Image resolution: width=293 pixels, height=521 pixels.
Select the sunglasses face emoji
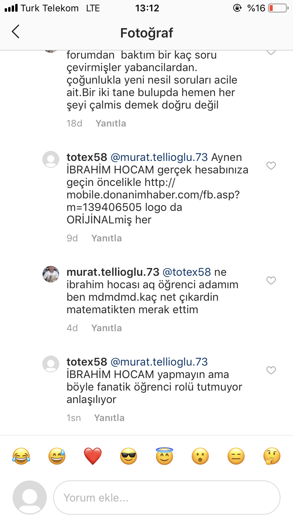(x=129, y=456)
